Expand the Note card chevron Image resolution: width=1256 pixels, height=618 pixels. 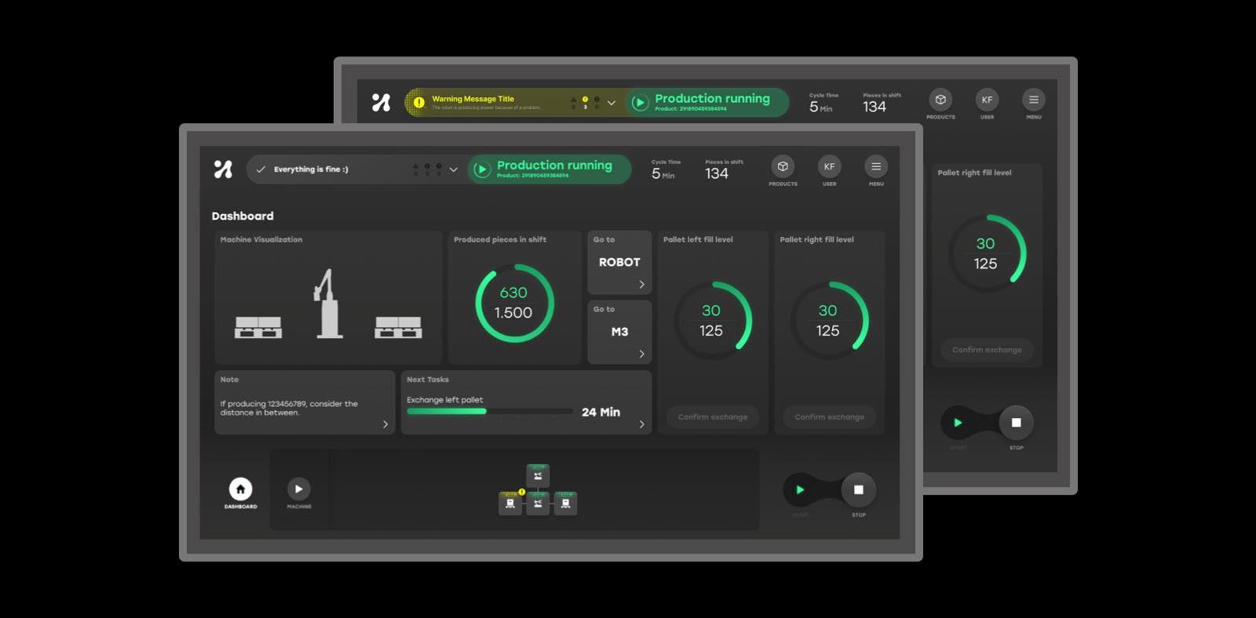[385, 424]
